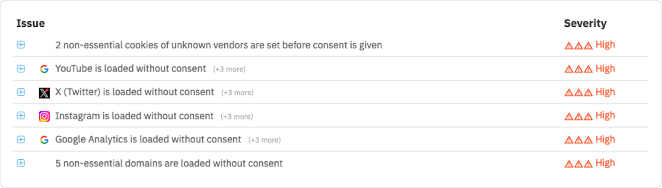Expand the Instagram issue details
Image resolution: width=662 pixels, height=188 pixels.
point(21,116)
